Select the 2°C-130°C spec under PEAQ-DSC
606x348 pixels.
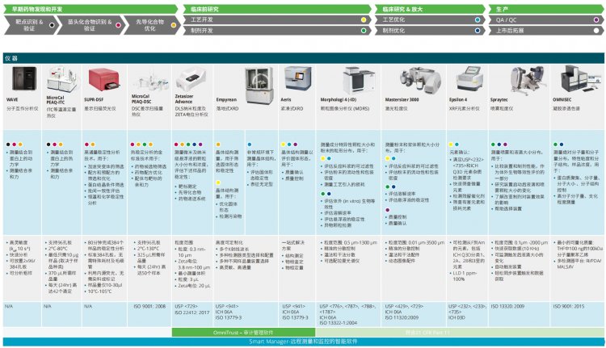(x=149, y=249)
